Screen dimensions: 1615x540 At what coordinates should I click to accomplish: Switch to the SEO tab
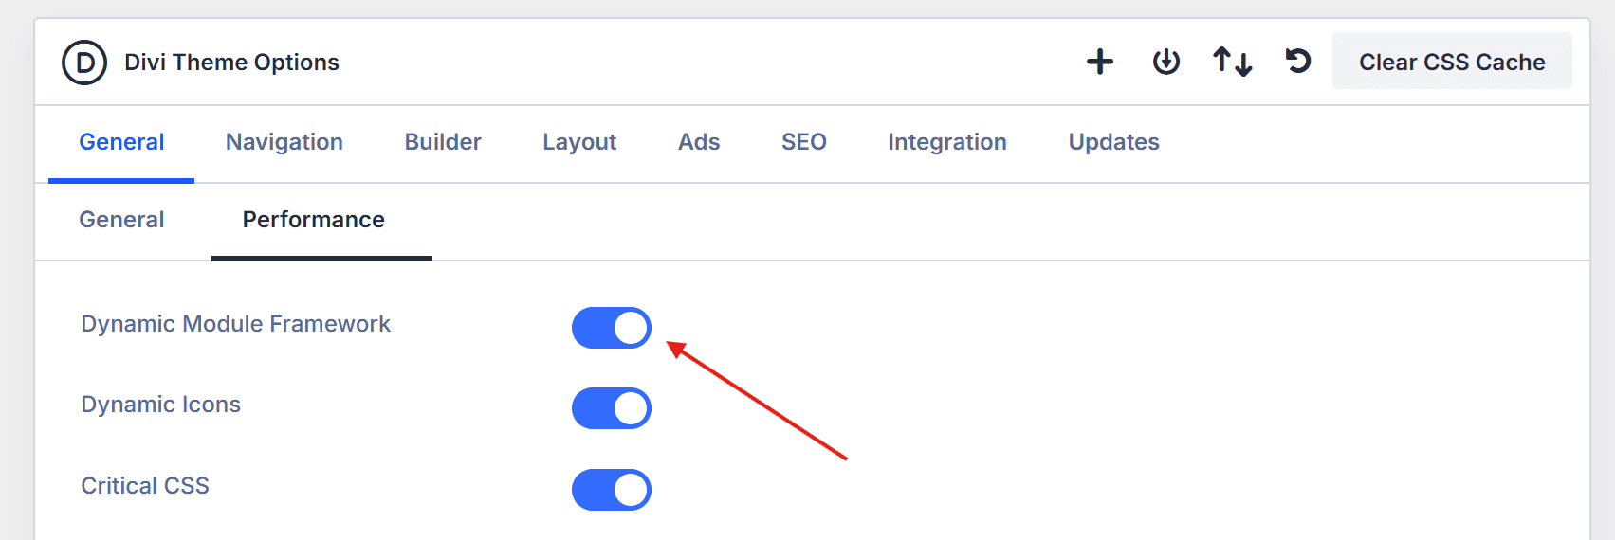pyautogui.click(x=804, y=142)
